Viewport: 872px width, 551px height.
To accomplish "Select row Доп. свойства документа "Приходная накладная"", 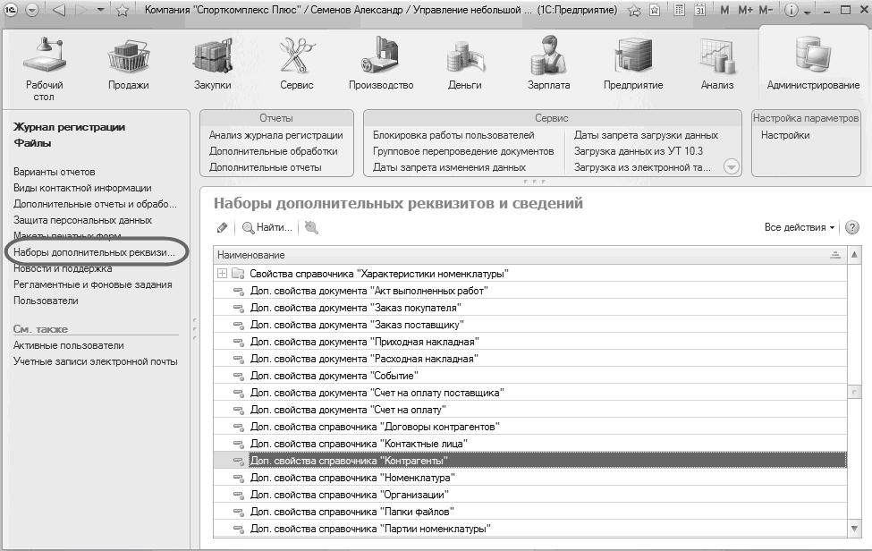I will pos(530,342).
